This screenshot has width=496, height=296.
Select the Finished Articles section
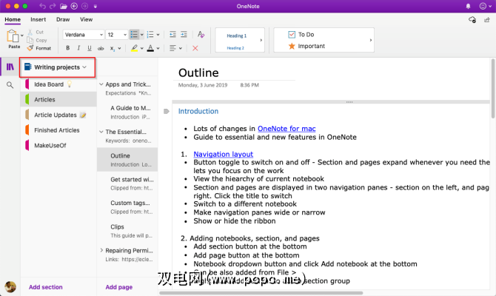tap(57, 130)
